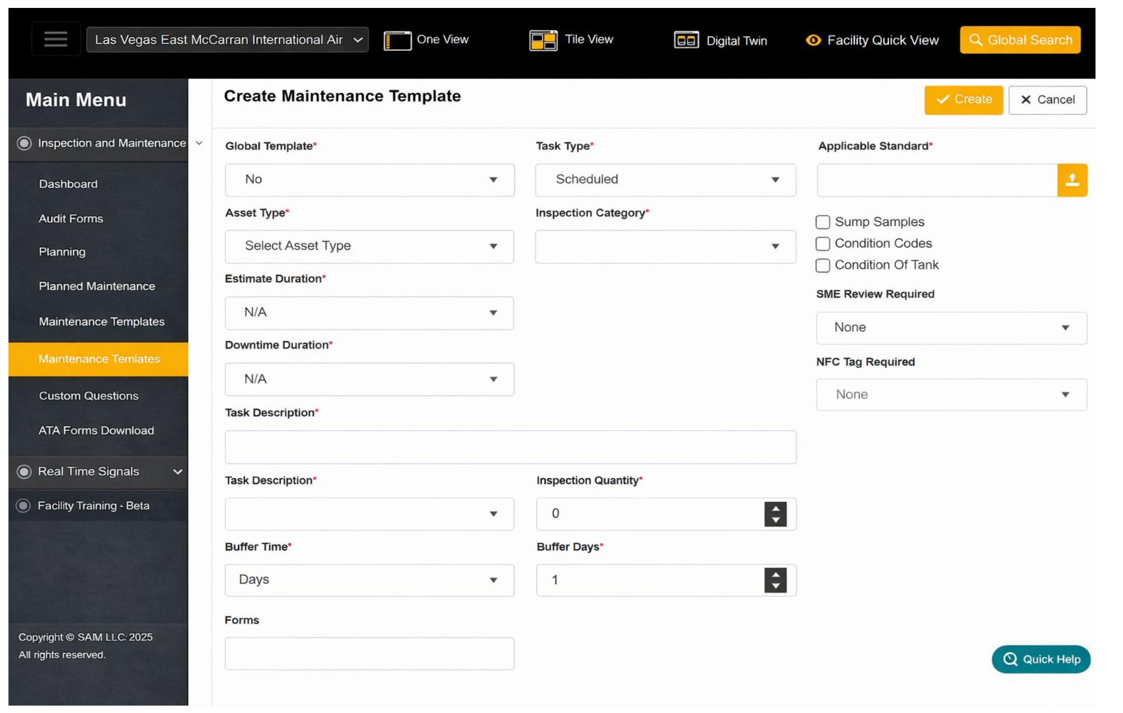The height and width of the screenshot is (713, 1123).
Task: Enable the Sump Samples checkbox
Action: point(823,222)
